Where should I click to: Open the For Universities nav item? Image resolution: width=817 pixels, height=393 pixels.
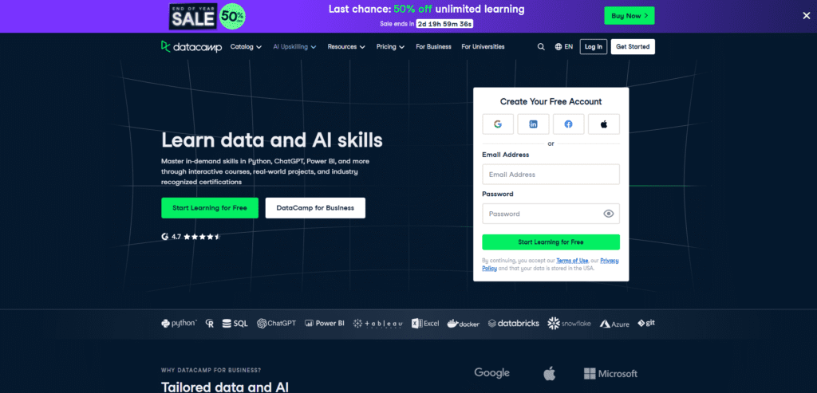point(483,47)
